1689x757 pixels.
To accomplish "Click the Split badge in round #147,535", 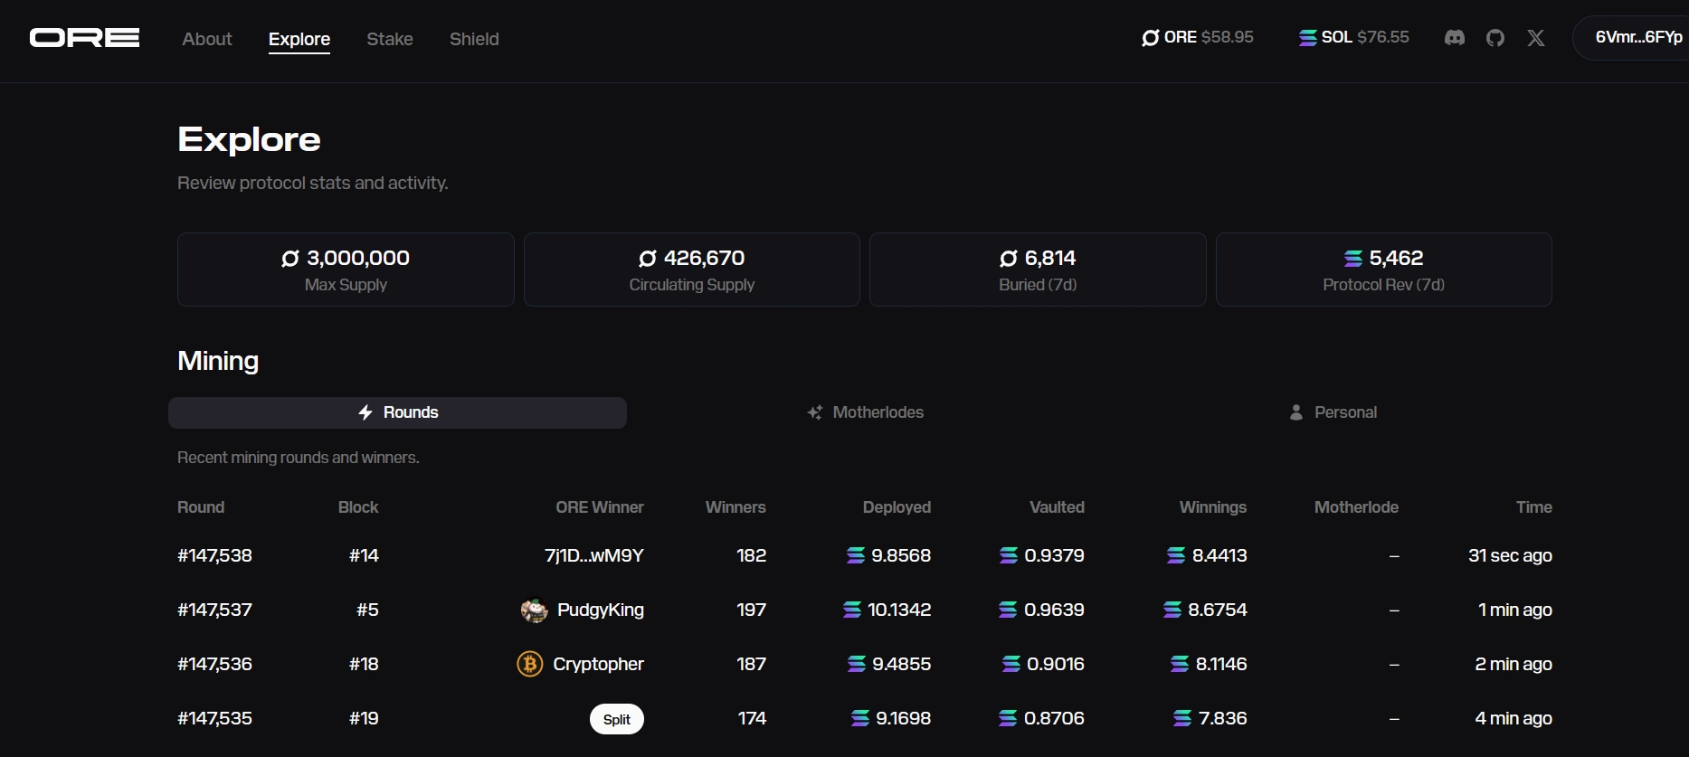I will pos(616,719).
